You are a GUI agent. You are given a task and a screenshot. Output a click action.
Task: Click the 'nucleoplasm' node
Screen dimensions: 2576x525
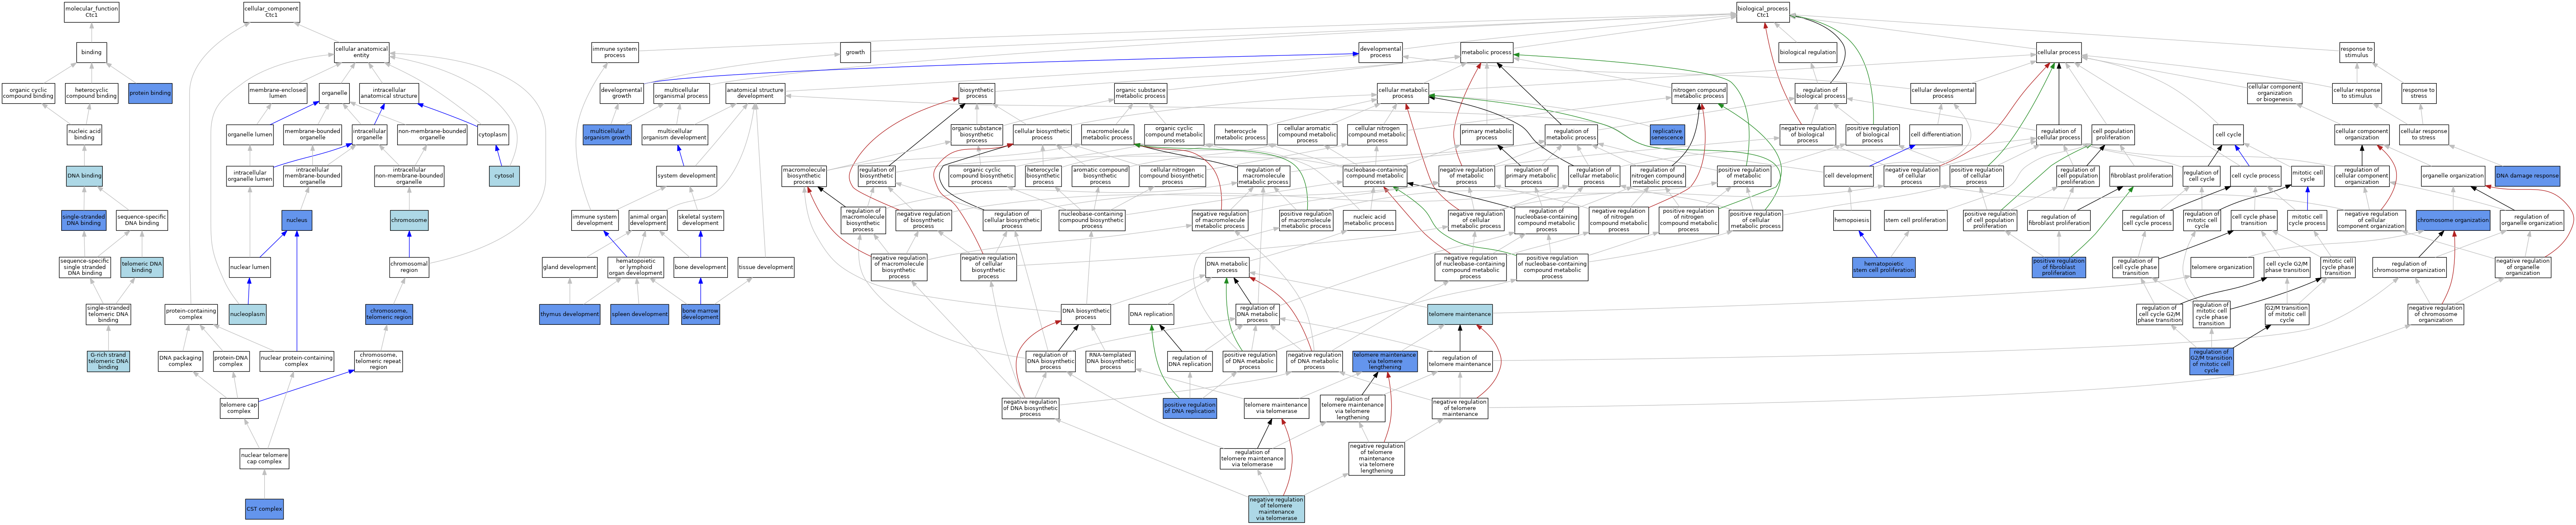[247, 314]
